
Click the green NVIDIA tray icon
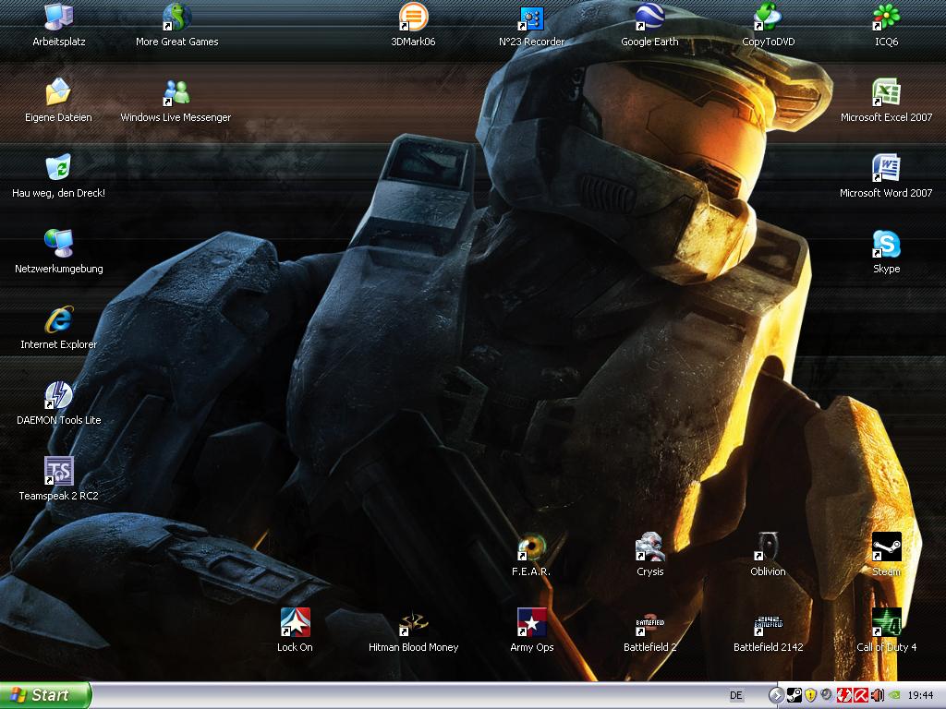(894, 695)
